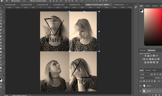Add a layer mask
Image resolution: width=162 pixels, height=96 pixels.
pos(156,95)
